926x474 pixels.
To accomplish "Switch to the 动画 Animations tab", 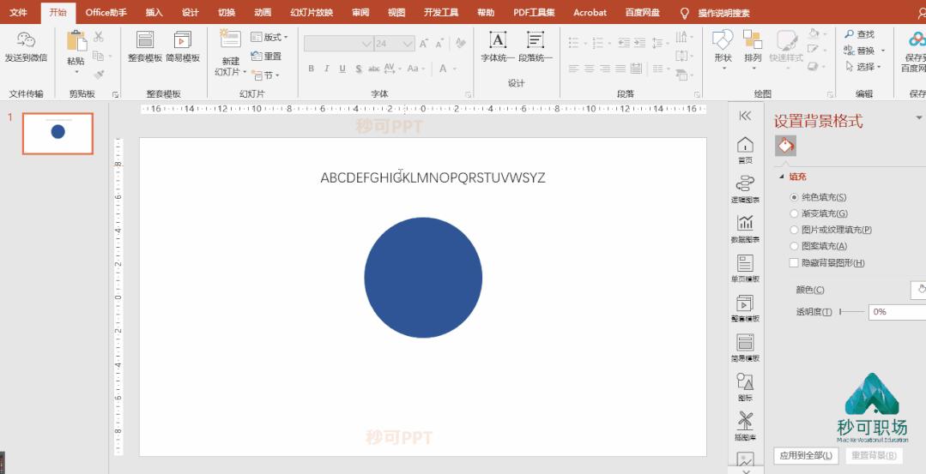I will (x=263, y=12).
